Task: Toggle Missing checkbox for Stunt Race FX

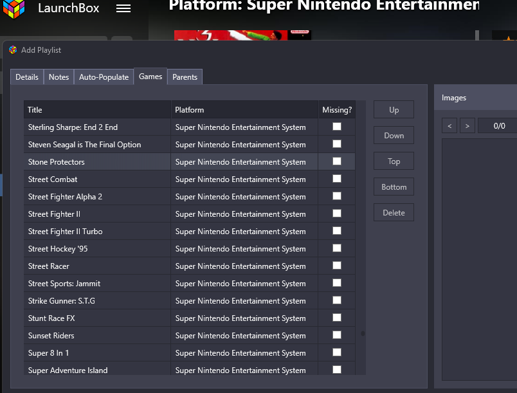Action: click(337, 318)
